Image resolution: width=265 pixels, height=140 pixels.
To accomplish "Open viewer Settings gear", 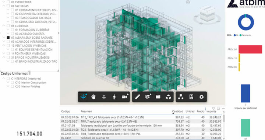I will [x=201, y=97].
